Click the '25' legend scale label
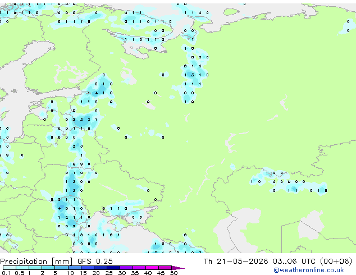The width and height of the screenshot is (356, 275). 109,273
